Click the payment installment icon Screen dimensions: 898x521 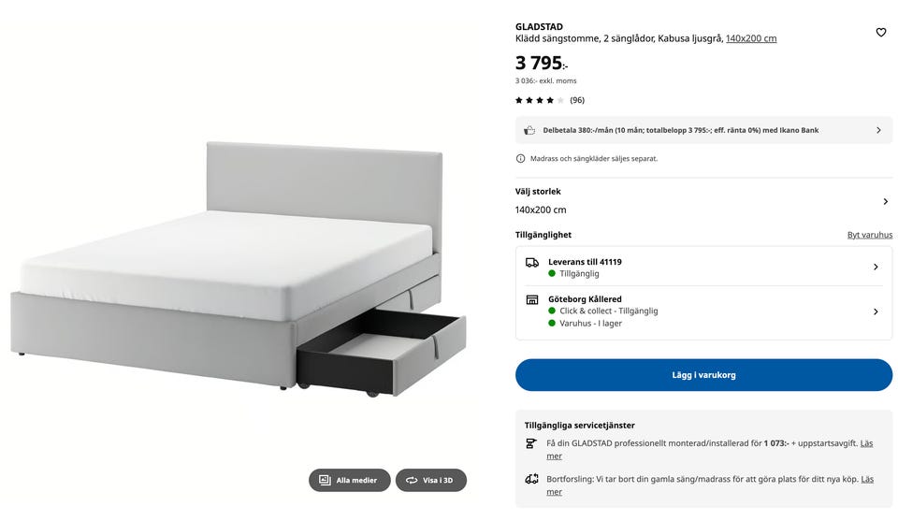tap(529, 130)
